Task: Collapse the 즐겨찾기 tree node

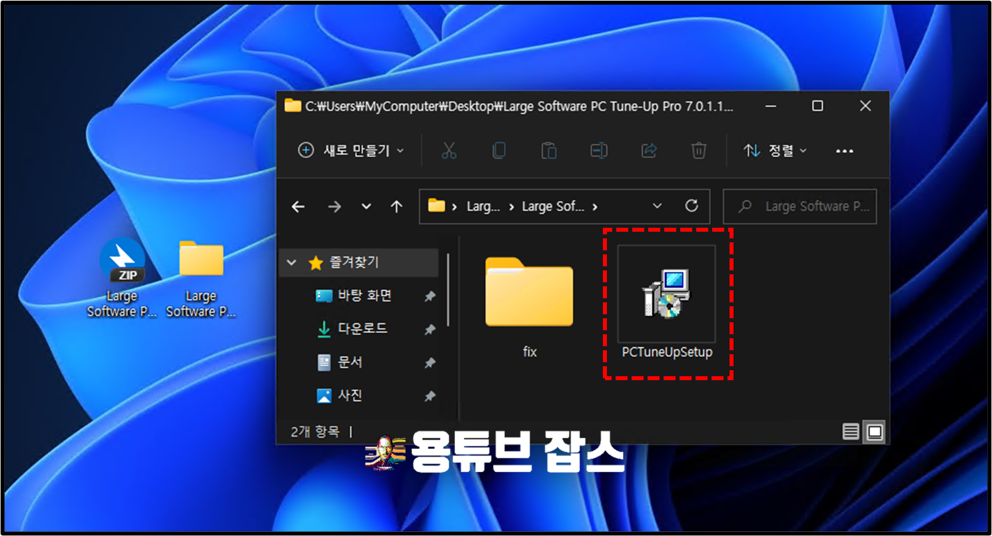Action: [x=292, y=262]
